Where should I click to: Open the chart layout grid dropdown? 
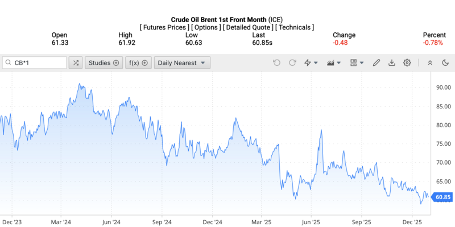coord(357,62)
